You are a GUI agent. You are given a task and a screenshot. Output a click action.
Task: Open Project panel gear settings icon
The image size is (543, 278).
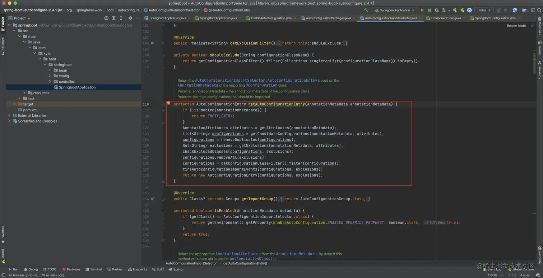point(130,18)
